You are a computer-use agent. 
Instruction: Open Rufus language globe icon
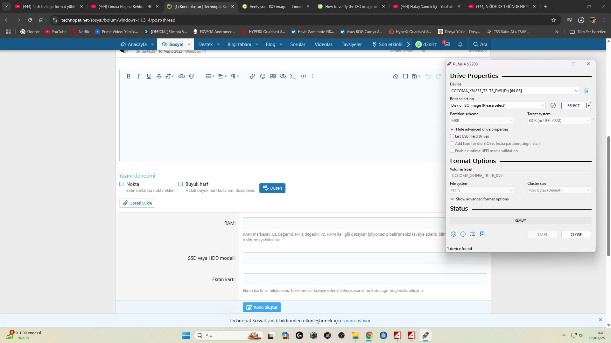tap(453, 234)
